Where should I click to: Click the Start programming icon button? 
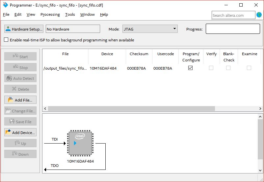point(15,57)
